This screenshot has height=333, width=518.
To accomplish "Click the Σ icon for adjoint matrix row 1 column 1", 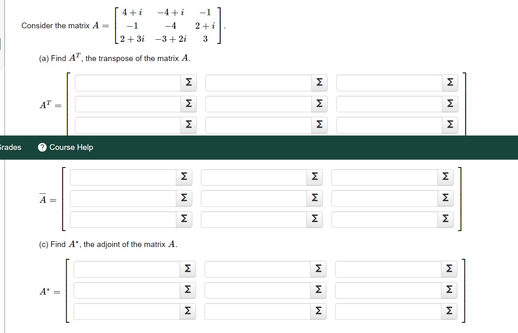I will [x=188, y=269].
